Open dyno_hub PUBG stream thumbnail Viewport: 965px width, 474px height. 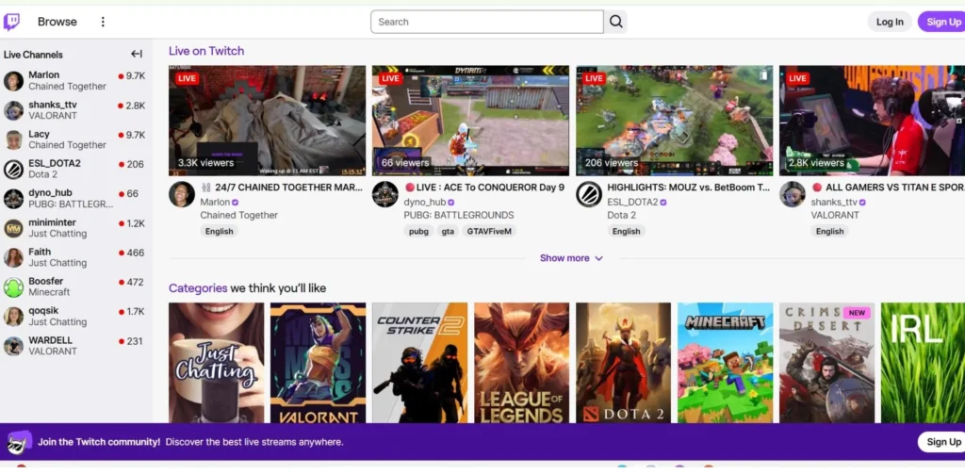coord(471,121)
